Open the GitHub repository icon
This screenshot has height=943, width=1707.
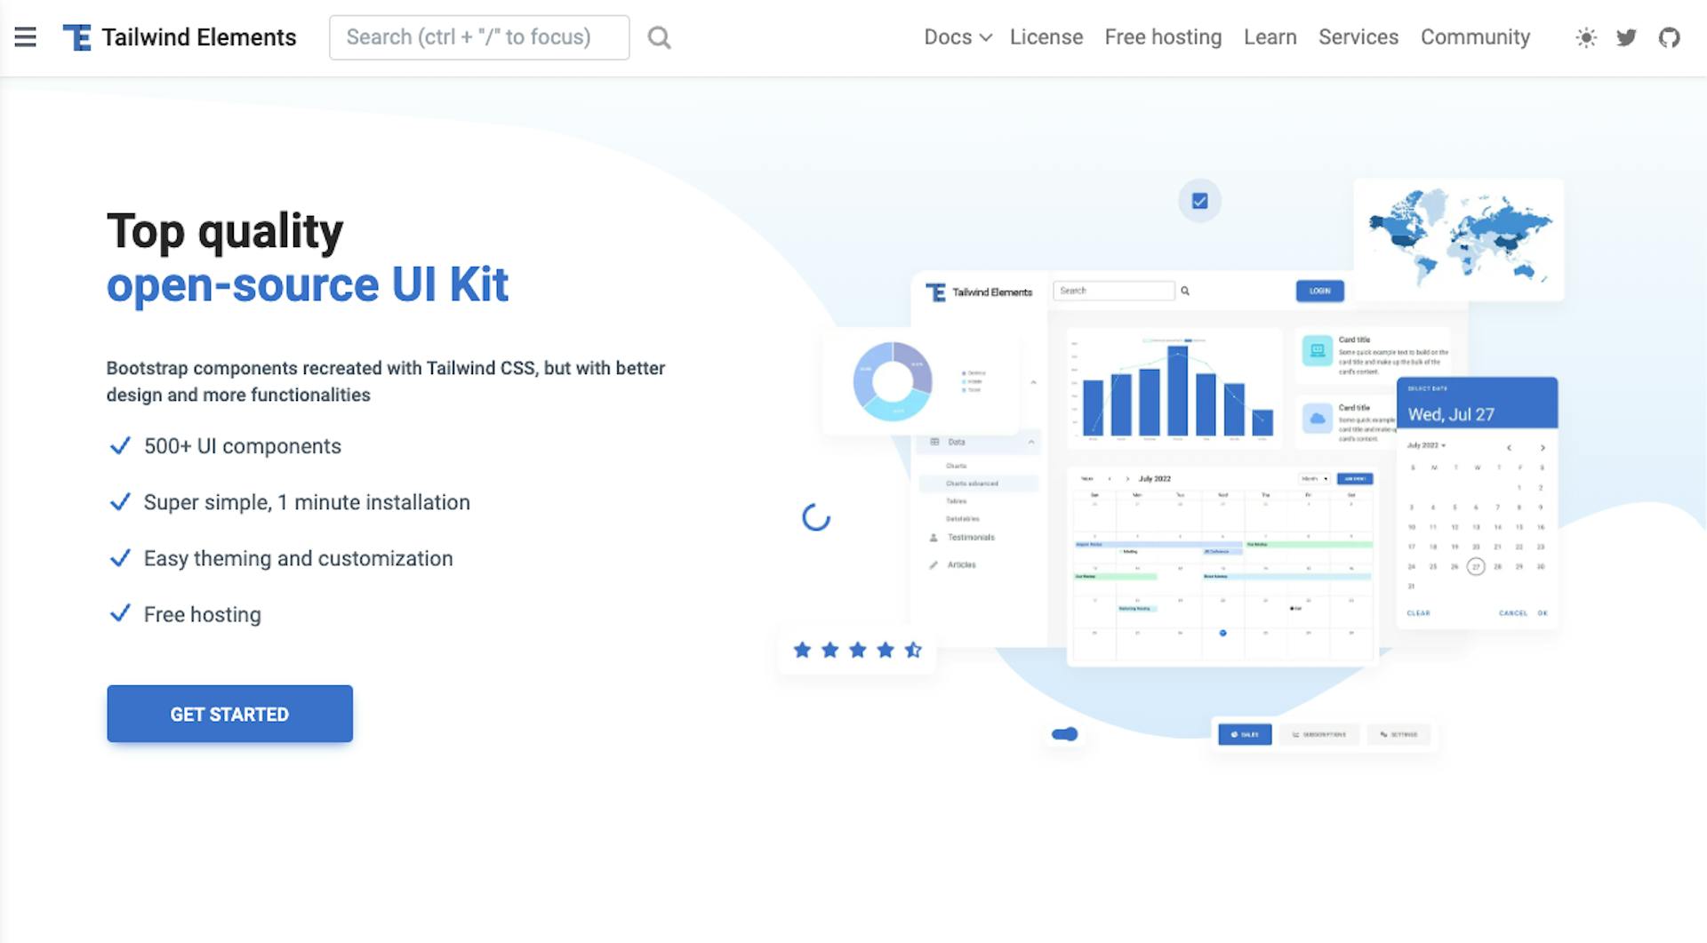1670,37
